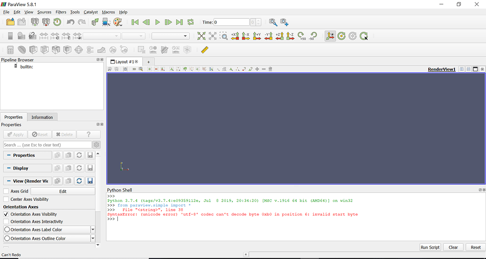This screenshot has height=259, width=486.
Task: Click the Connect to server icon
Action: click(35, 22)
